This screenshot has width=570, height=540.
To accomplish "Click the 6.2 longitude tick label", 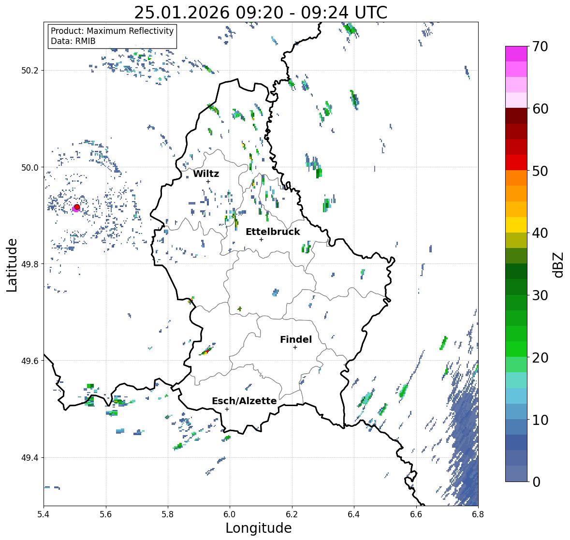I will [x=292, y=514].
